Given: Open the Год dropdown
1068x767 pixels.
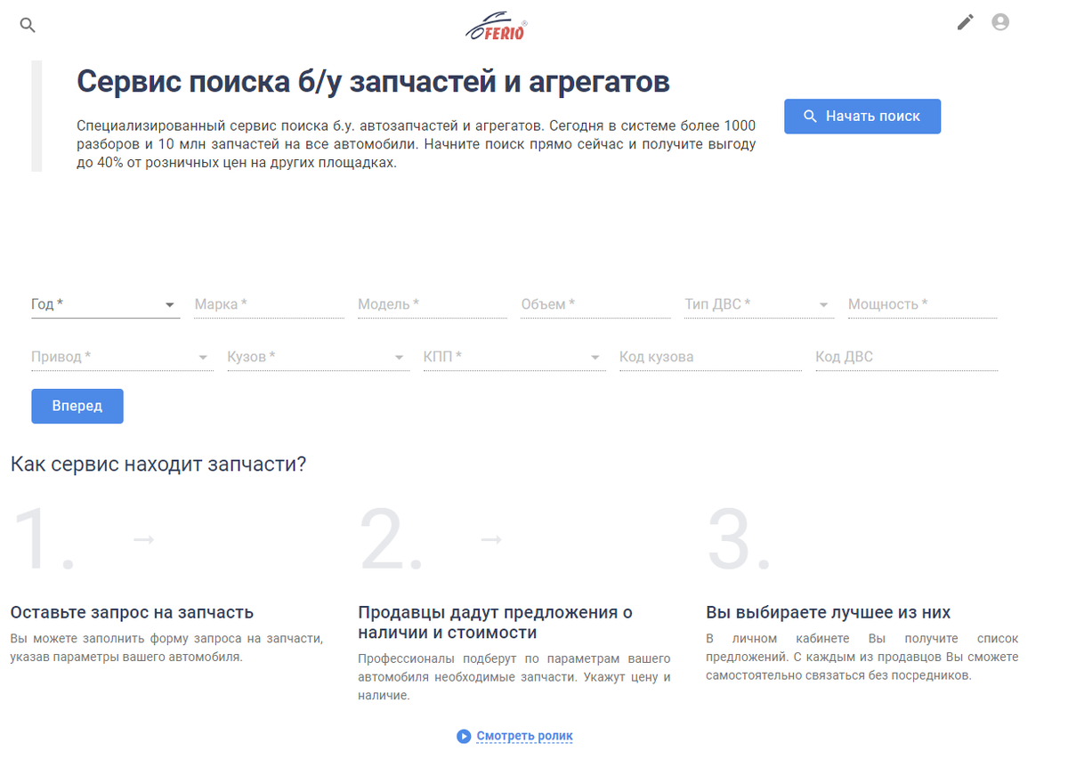Looking at the screenshot, I should point(167,304).
